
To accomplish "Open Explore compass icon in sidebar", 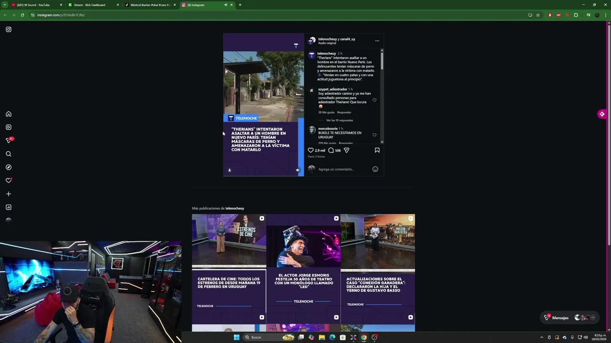I will click(x=9, y=167).
